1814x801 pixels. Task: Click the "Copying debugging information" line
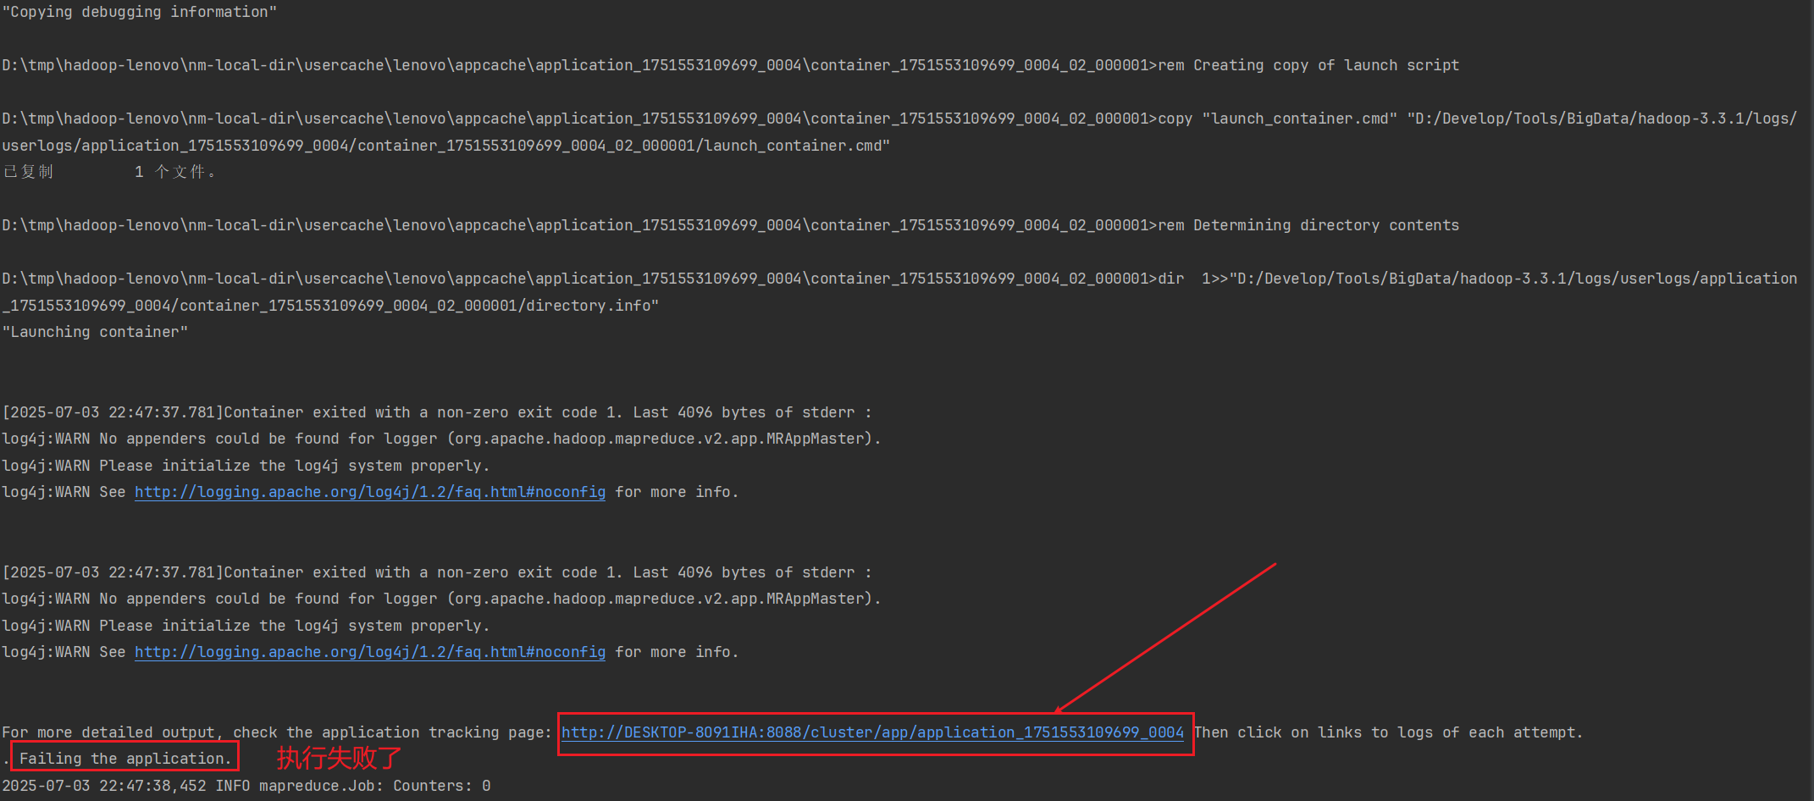point(140,12)
